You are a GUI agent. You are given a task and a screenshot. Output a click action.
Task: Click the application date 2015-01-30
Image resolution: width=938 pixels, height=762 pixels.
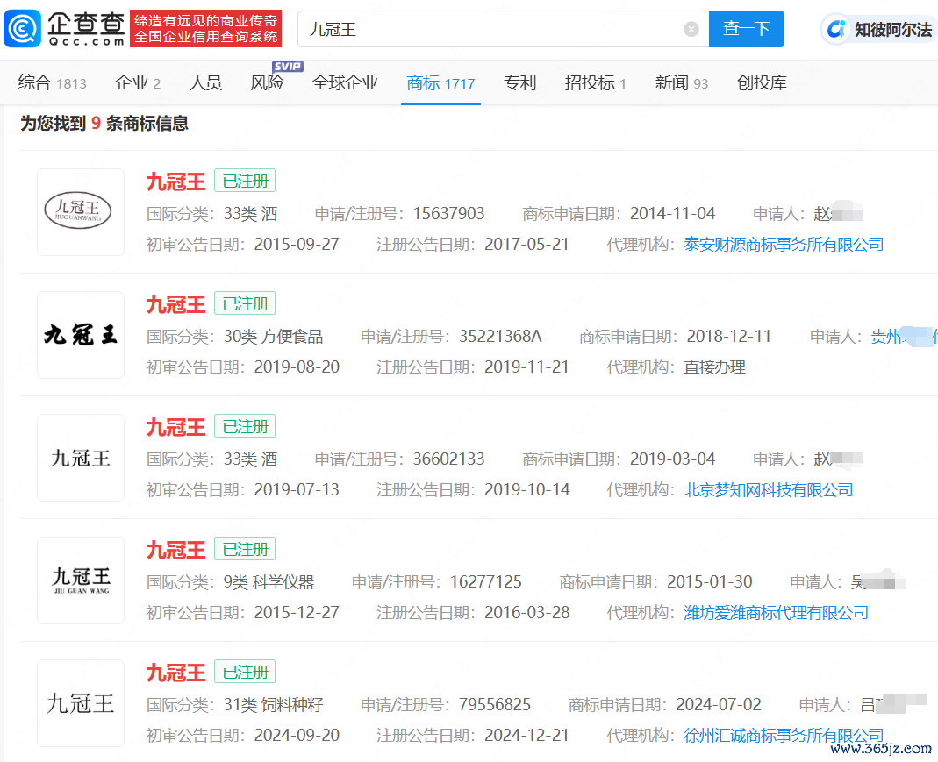[710, 581]
